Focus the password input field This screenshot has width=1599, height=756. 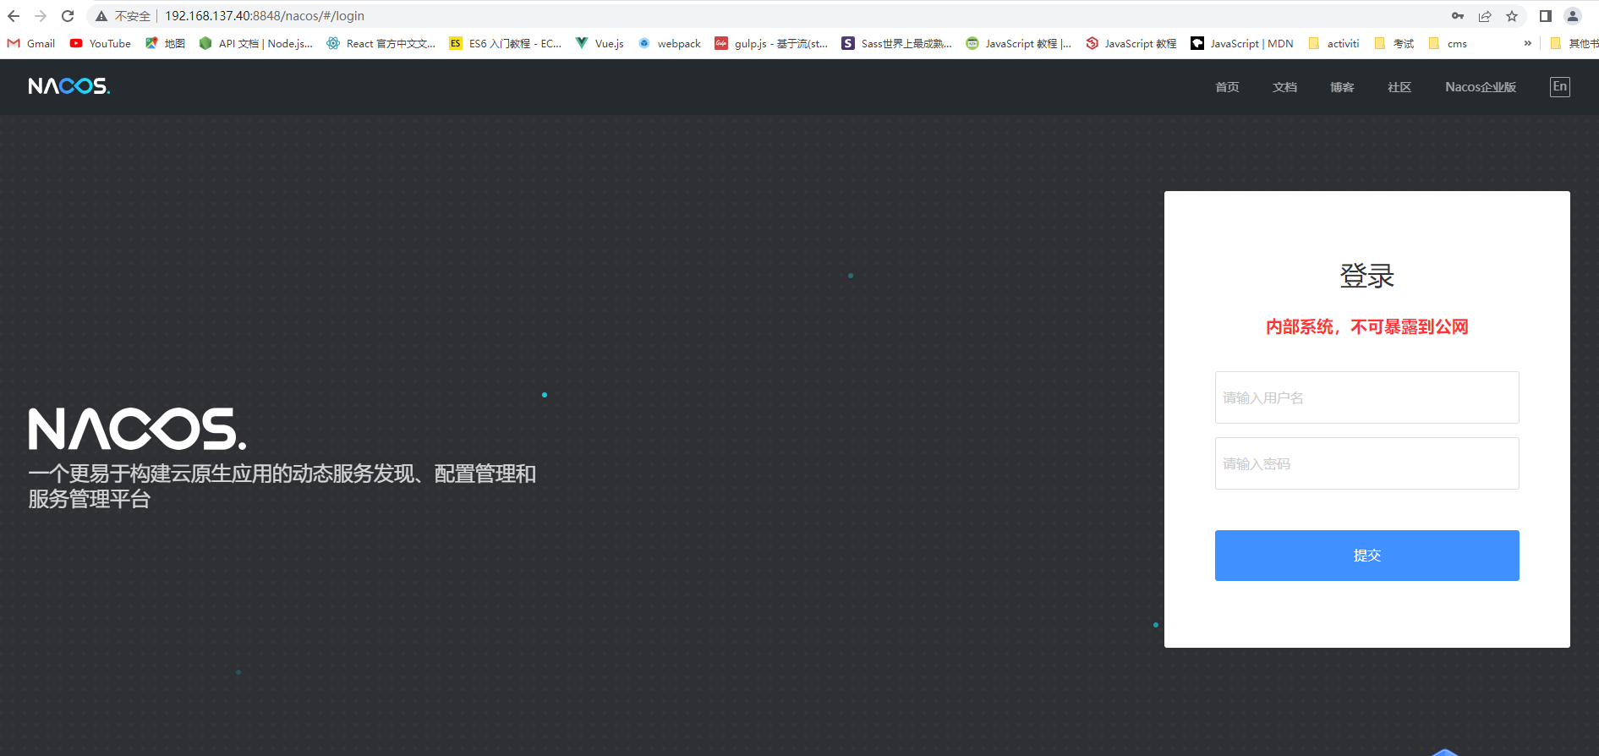[1366, 463]
